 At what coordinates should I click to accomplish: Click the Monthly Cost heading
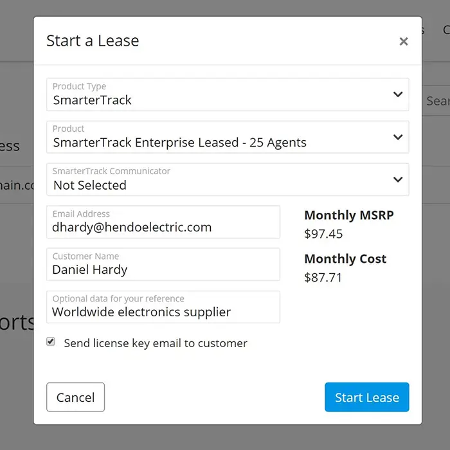pos(345,259)
